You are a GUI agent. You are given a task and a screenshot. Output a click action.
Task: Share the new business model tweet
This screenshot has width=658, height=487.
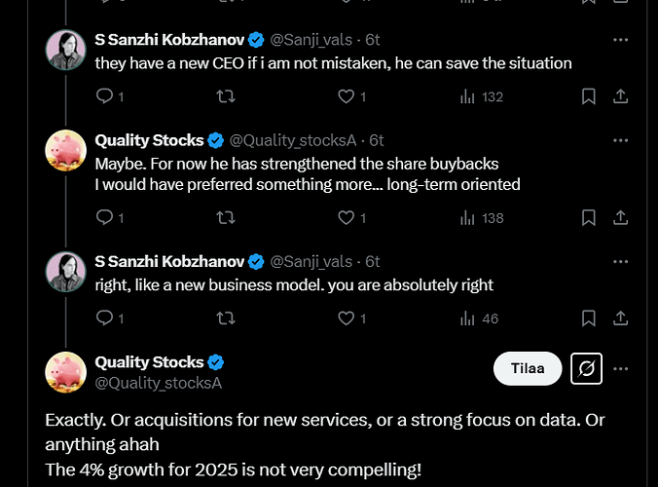click(x=620, y=318)
